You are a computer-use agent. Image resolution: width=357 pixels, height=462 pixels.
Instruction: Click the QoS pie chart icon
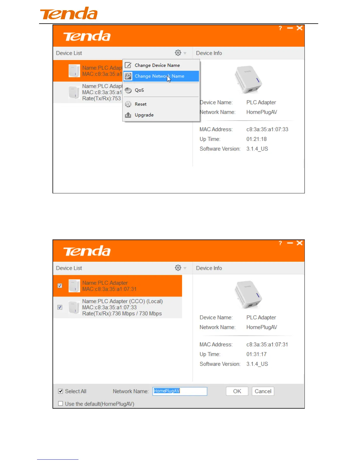[128, 90]
